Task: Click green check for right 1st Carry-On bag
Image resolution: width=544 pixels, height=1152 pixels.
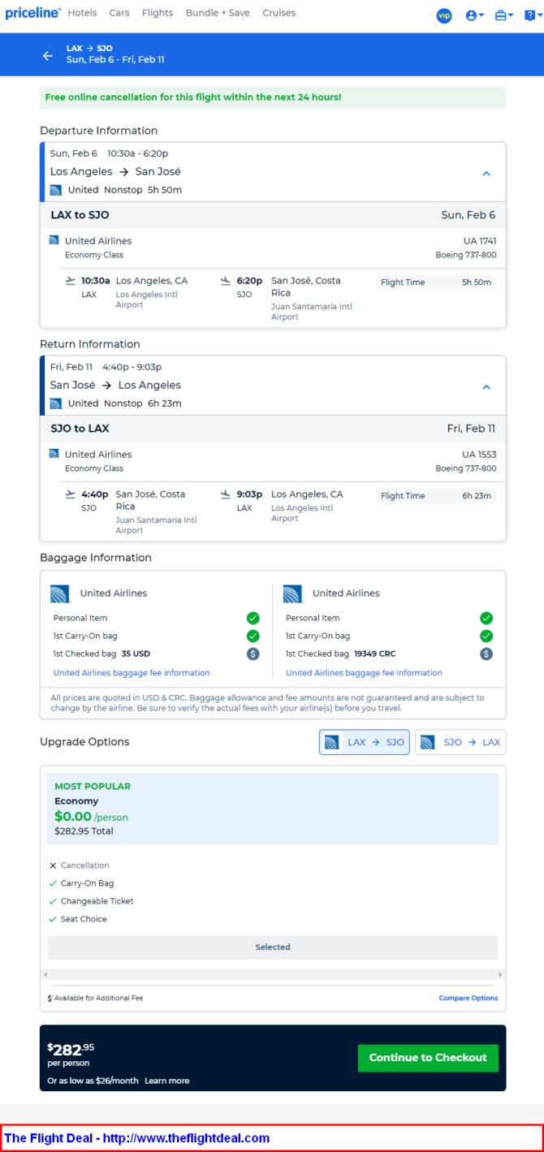Action: tap(486, 636)
